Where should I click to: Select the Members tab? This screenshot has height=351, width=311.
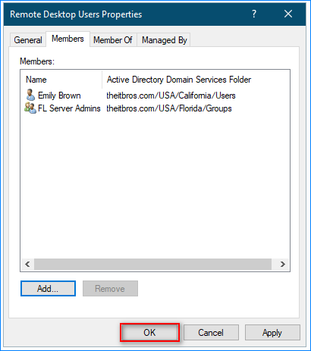coord(68,39)
